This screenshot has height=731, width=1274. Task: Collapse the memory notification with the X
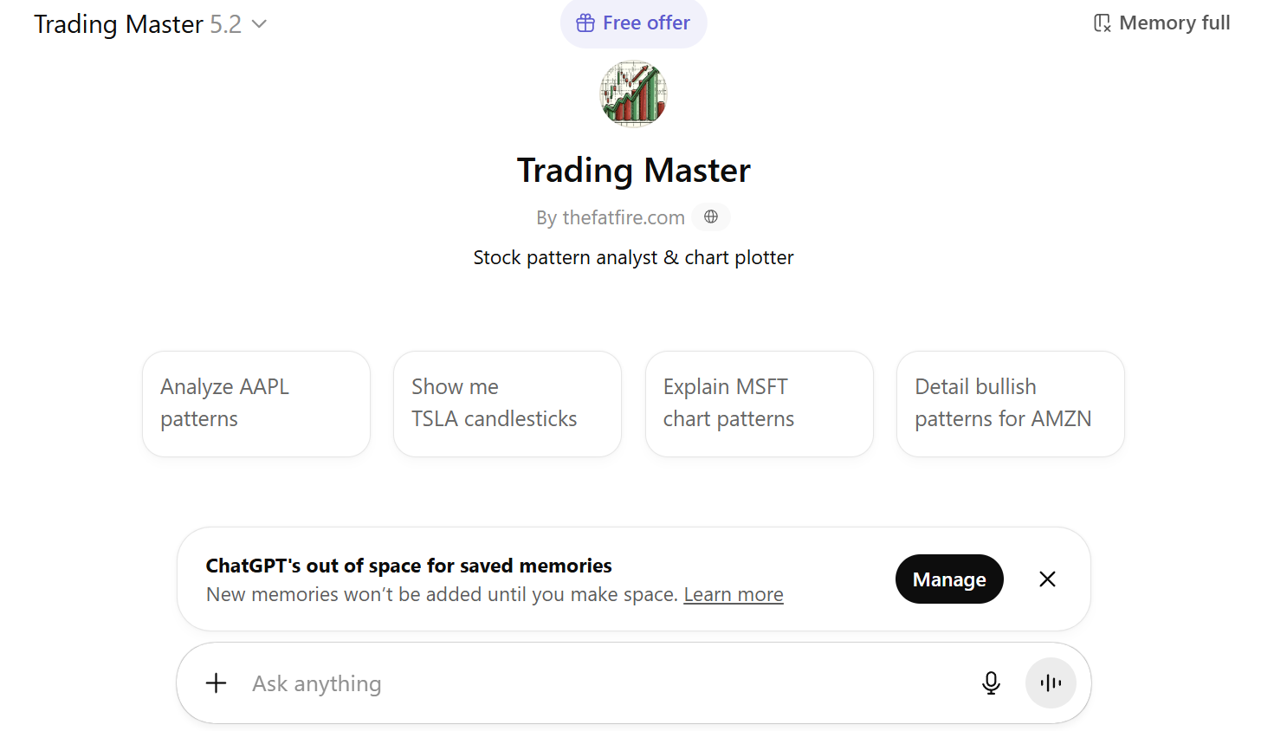pyautogui.click(x=1047, y=579)
